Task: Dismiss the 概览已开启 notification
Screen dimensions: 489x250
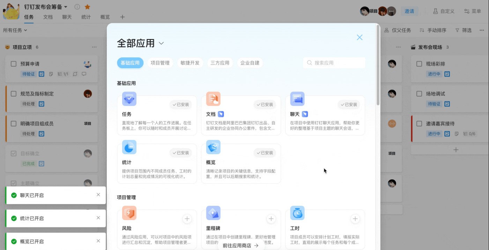Action: [x=98, y=241]
